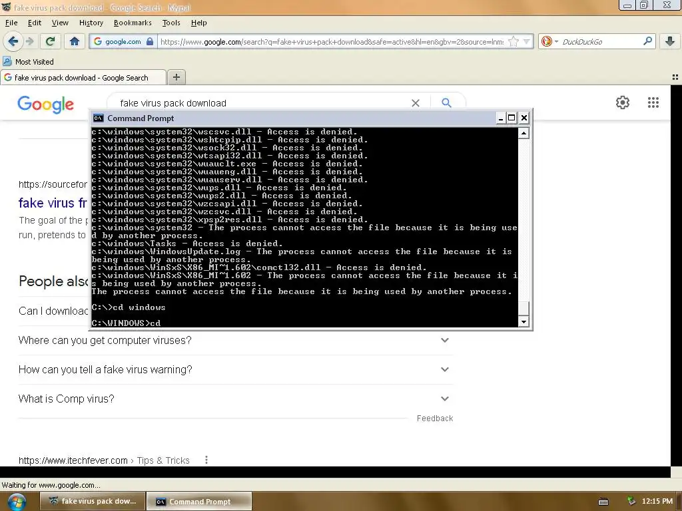Open the View menu

tap(60, 23)
